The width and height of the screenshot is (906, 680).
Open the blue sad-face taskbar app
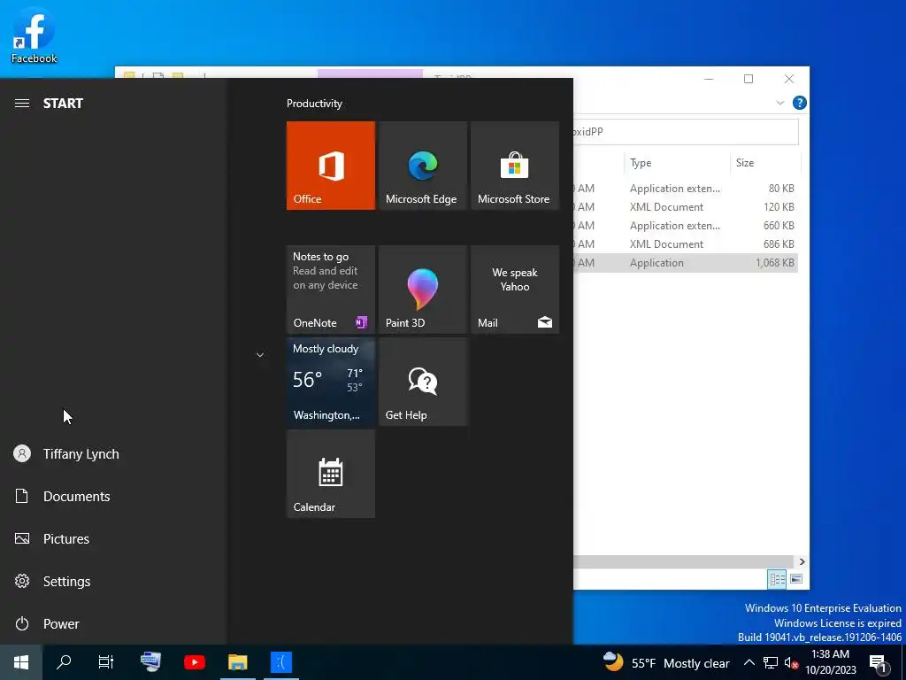coord(281,662)
